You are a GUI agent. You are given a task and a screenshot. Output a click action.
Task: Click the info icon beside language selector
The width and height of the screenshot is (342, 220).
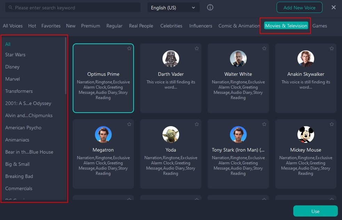[x=210, y=7]
